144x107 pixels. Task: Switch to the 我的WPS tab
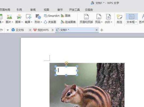pyautogui.click(x=43, y=30)
